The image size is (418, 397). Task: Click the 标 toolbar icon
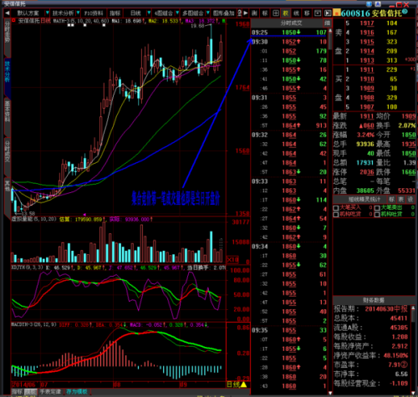265,13
